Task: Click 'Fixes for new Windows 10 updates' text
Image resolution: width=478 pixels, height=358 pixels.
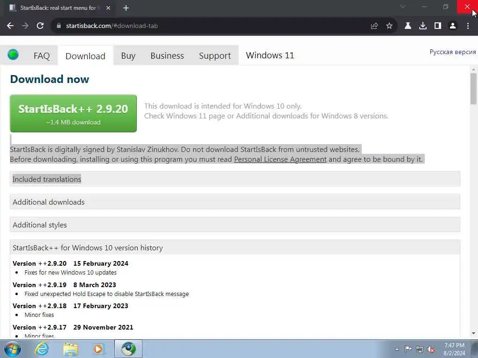Action: tap(70, 272)
